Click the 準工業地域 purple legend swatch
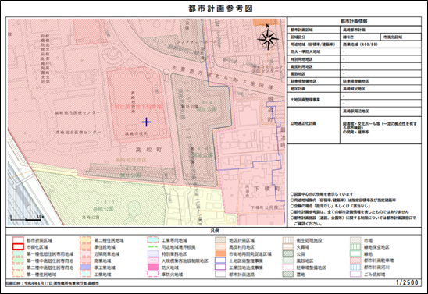Image resolution: width=428 pixels, height=294 pixels. pos(85,267)
